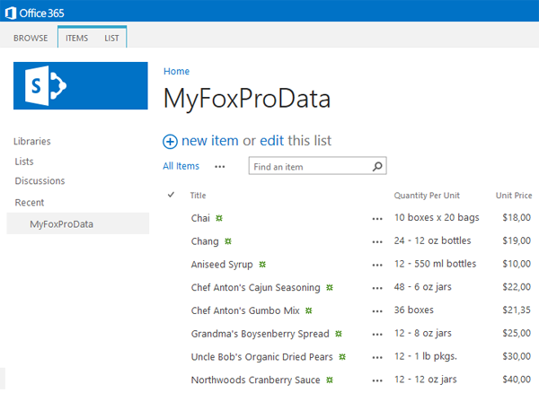Image resolution: width=539 pixels, height=393 pixels.
Task: Open the LIST ribbon tab
Action: (111, 38)
